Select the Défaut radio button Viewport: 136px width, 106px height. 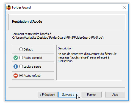(21, 49)
